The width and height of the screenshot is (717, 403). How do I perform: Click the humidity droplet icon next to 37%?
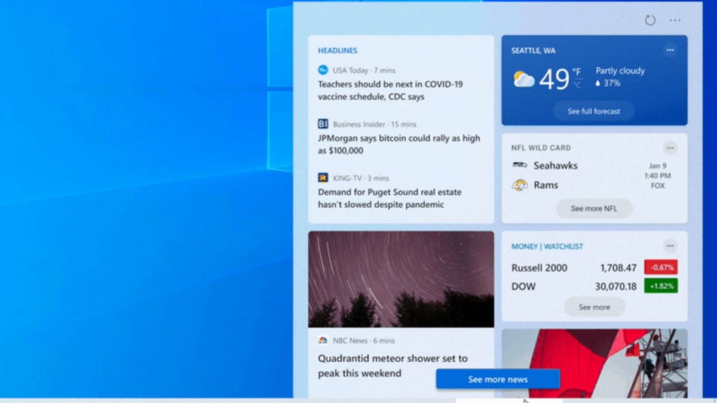click(x=597, y=84)
